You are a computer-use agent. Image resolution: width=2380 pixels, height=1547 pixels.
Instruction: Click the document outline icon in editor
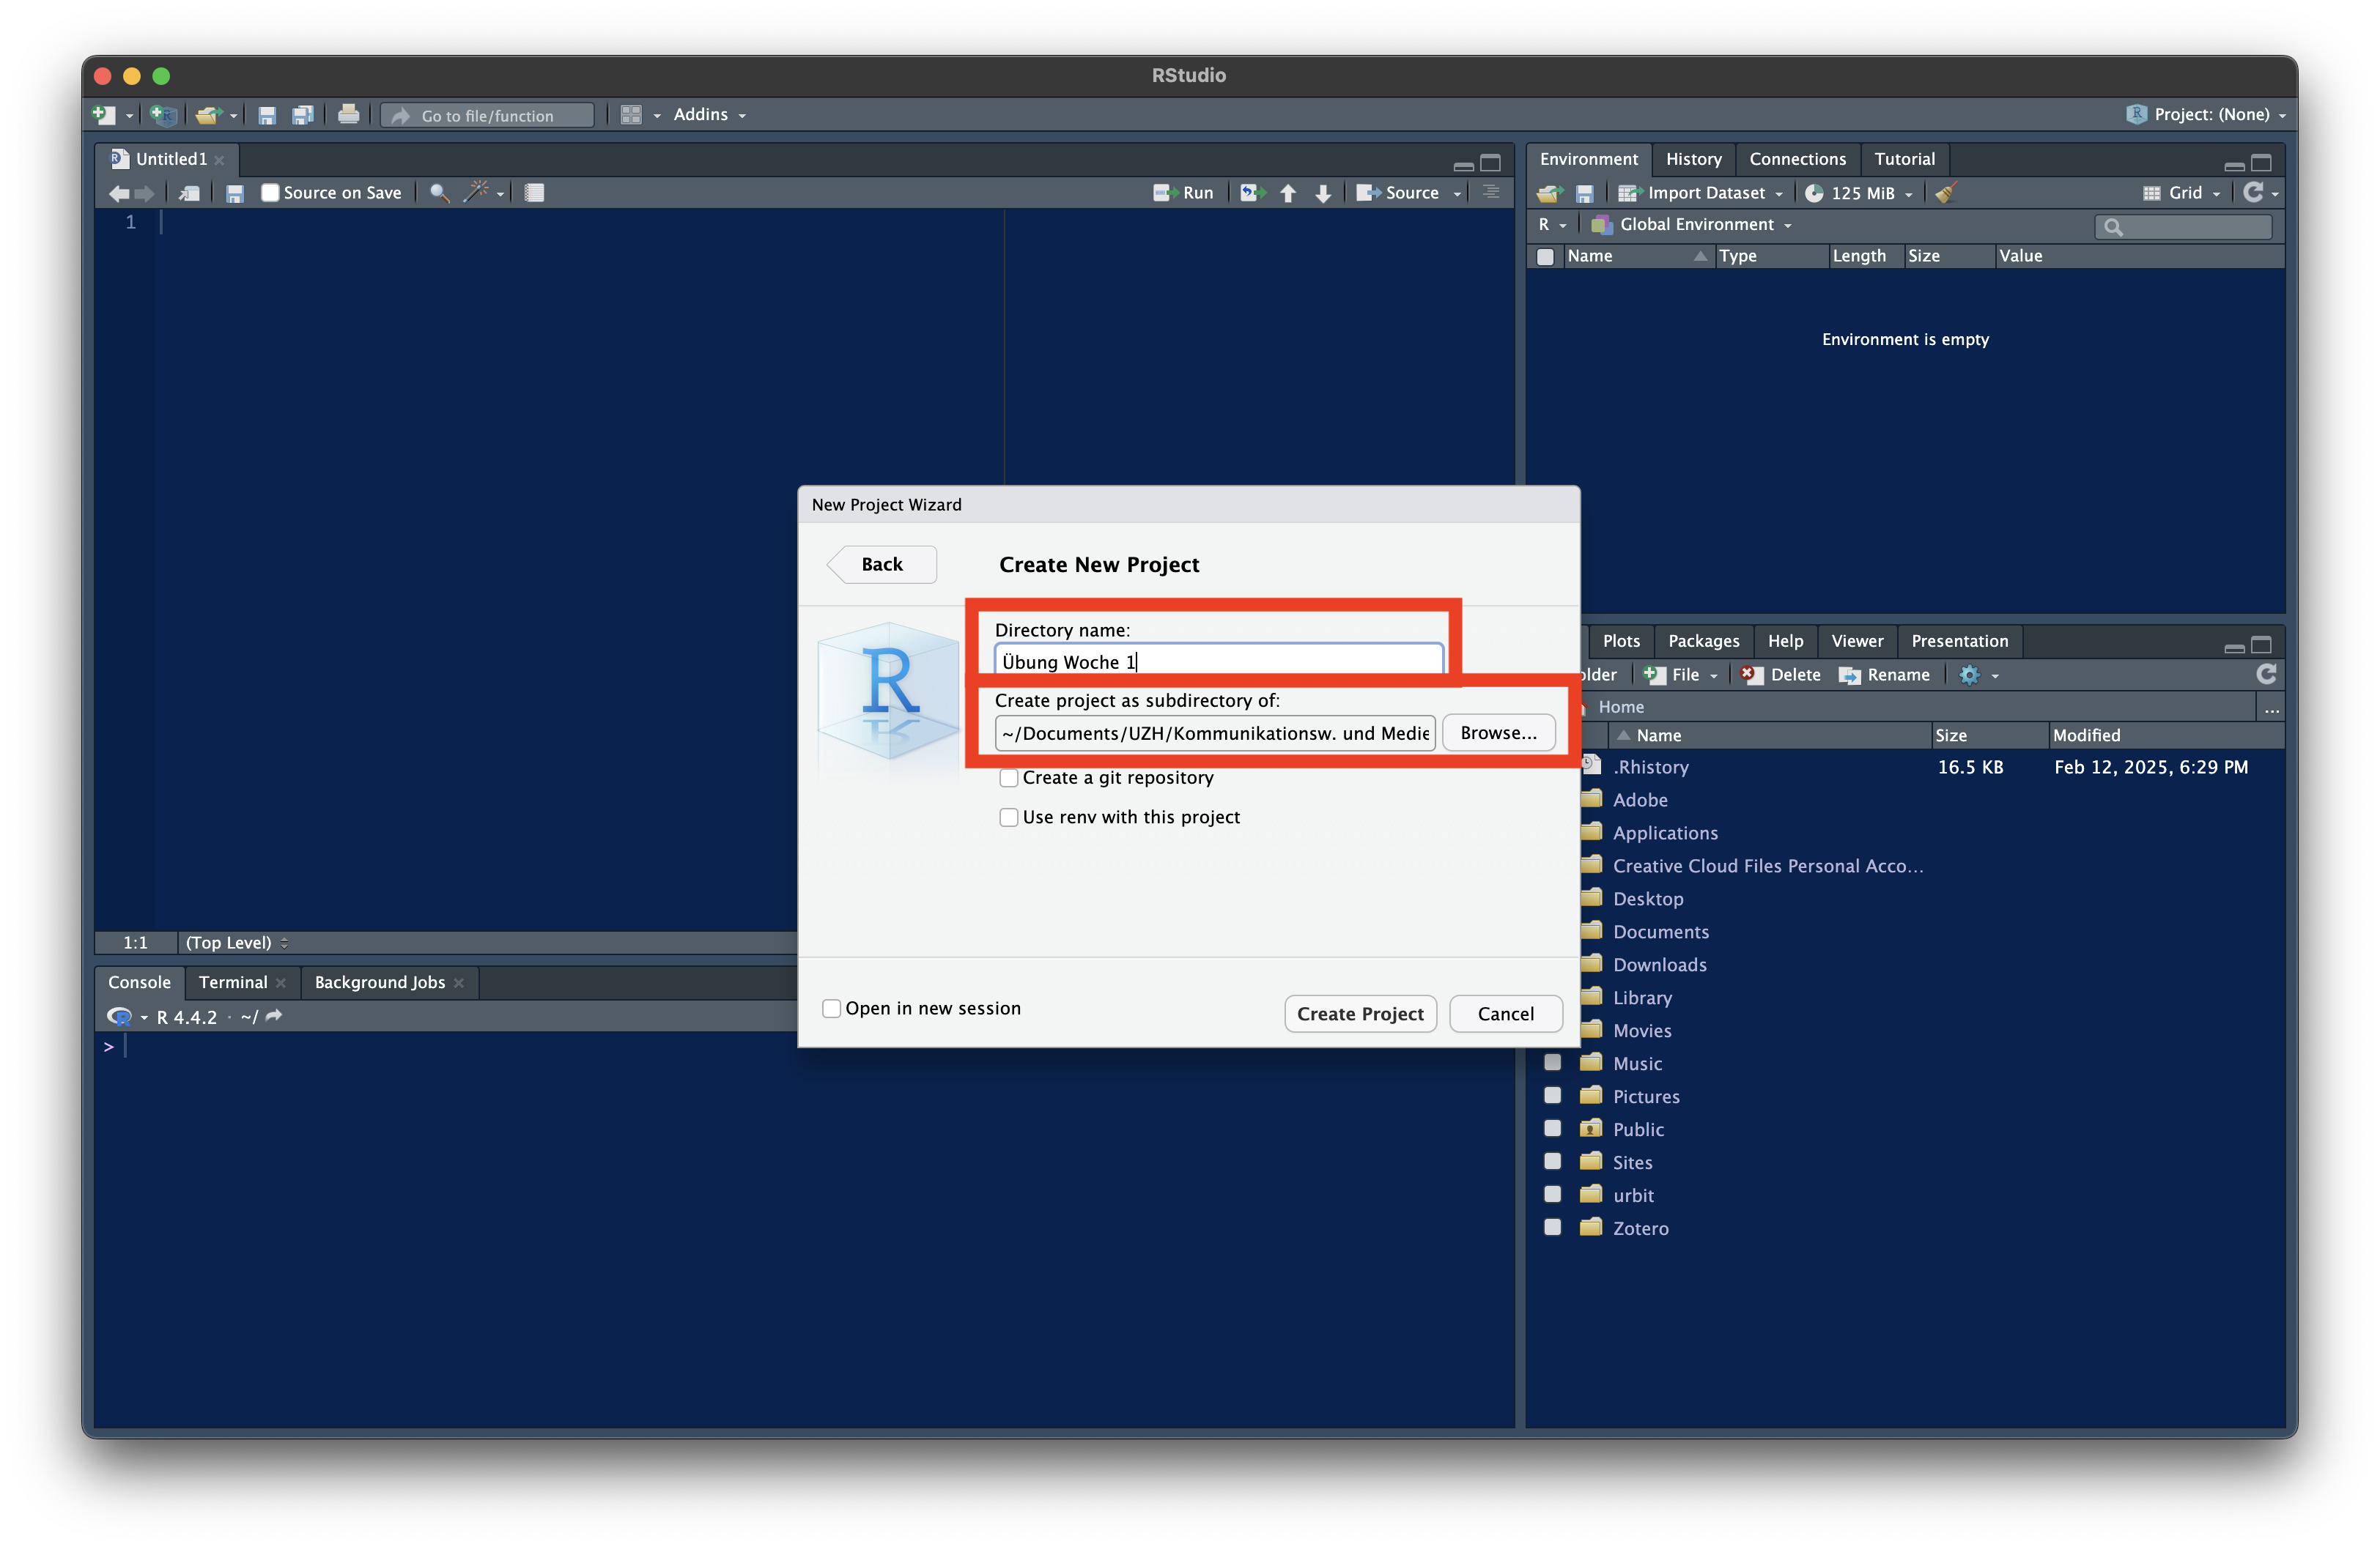[x=1491, y=192]
